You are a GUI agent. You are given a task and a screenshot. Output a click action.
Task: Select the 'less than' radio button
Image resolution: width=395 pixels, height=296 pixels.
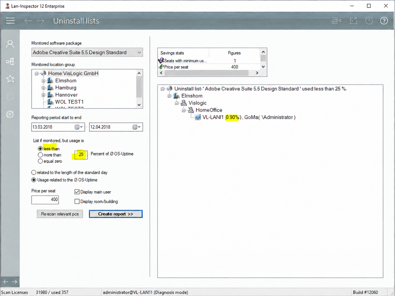[x=40, y=149]
